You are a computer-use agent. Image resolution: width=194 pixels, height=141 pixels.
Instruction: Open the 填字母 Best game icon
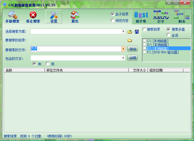click(x=141, y=17)
